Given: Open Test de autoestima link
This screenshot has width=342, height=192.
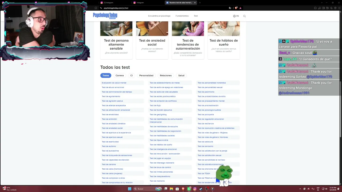Looking at the screenshot, I should pos(110,151).
